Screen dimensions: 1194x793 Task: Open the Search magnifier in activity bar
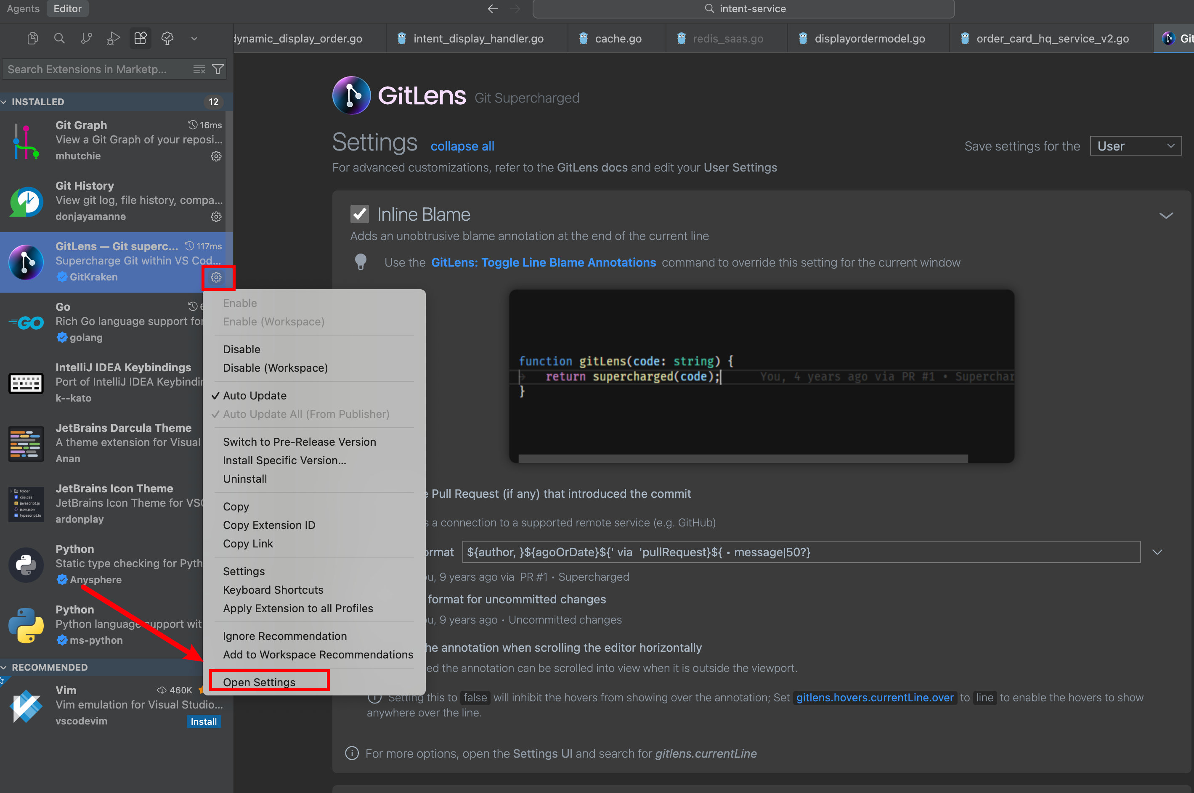(59, 38)
